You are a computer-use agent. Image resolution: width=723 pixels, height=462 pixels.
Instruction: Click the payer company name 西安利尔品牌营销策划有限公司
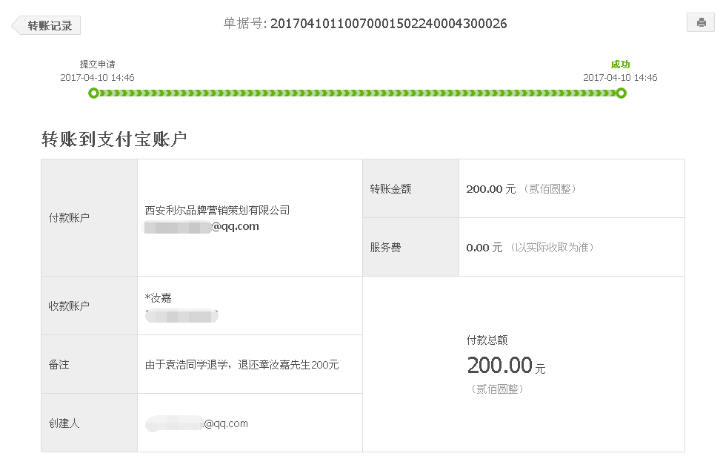[217, 211]
